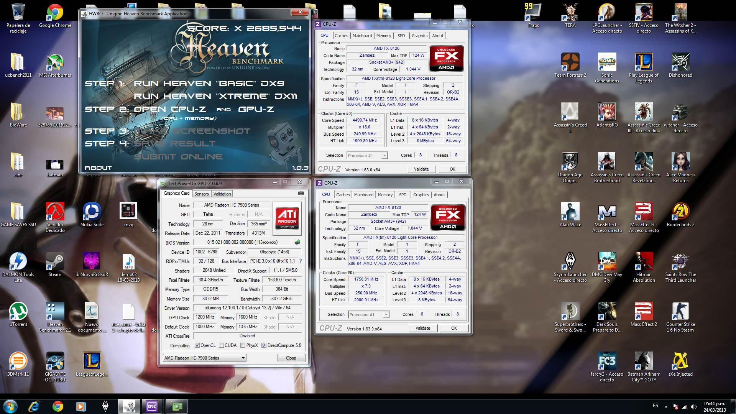Image resolution: width=736 pixels, height=414 pixels.
Task: Open Alan Wake desktop icon
Action: point(570,215)
